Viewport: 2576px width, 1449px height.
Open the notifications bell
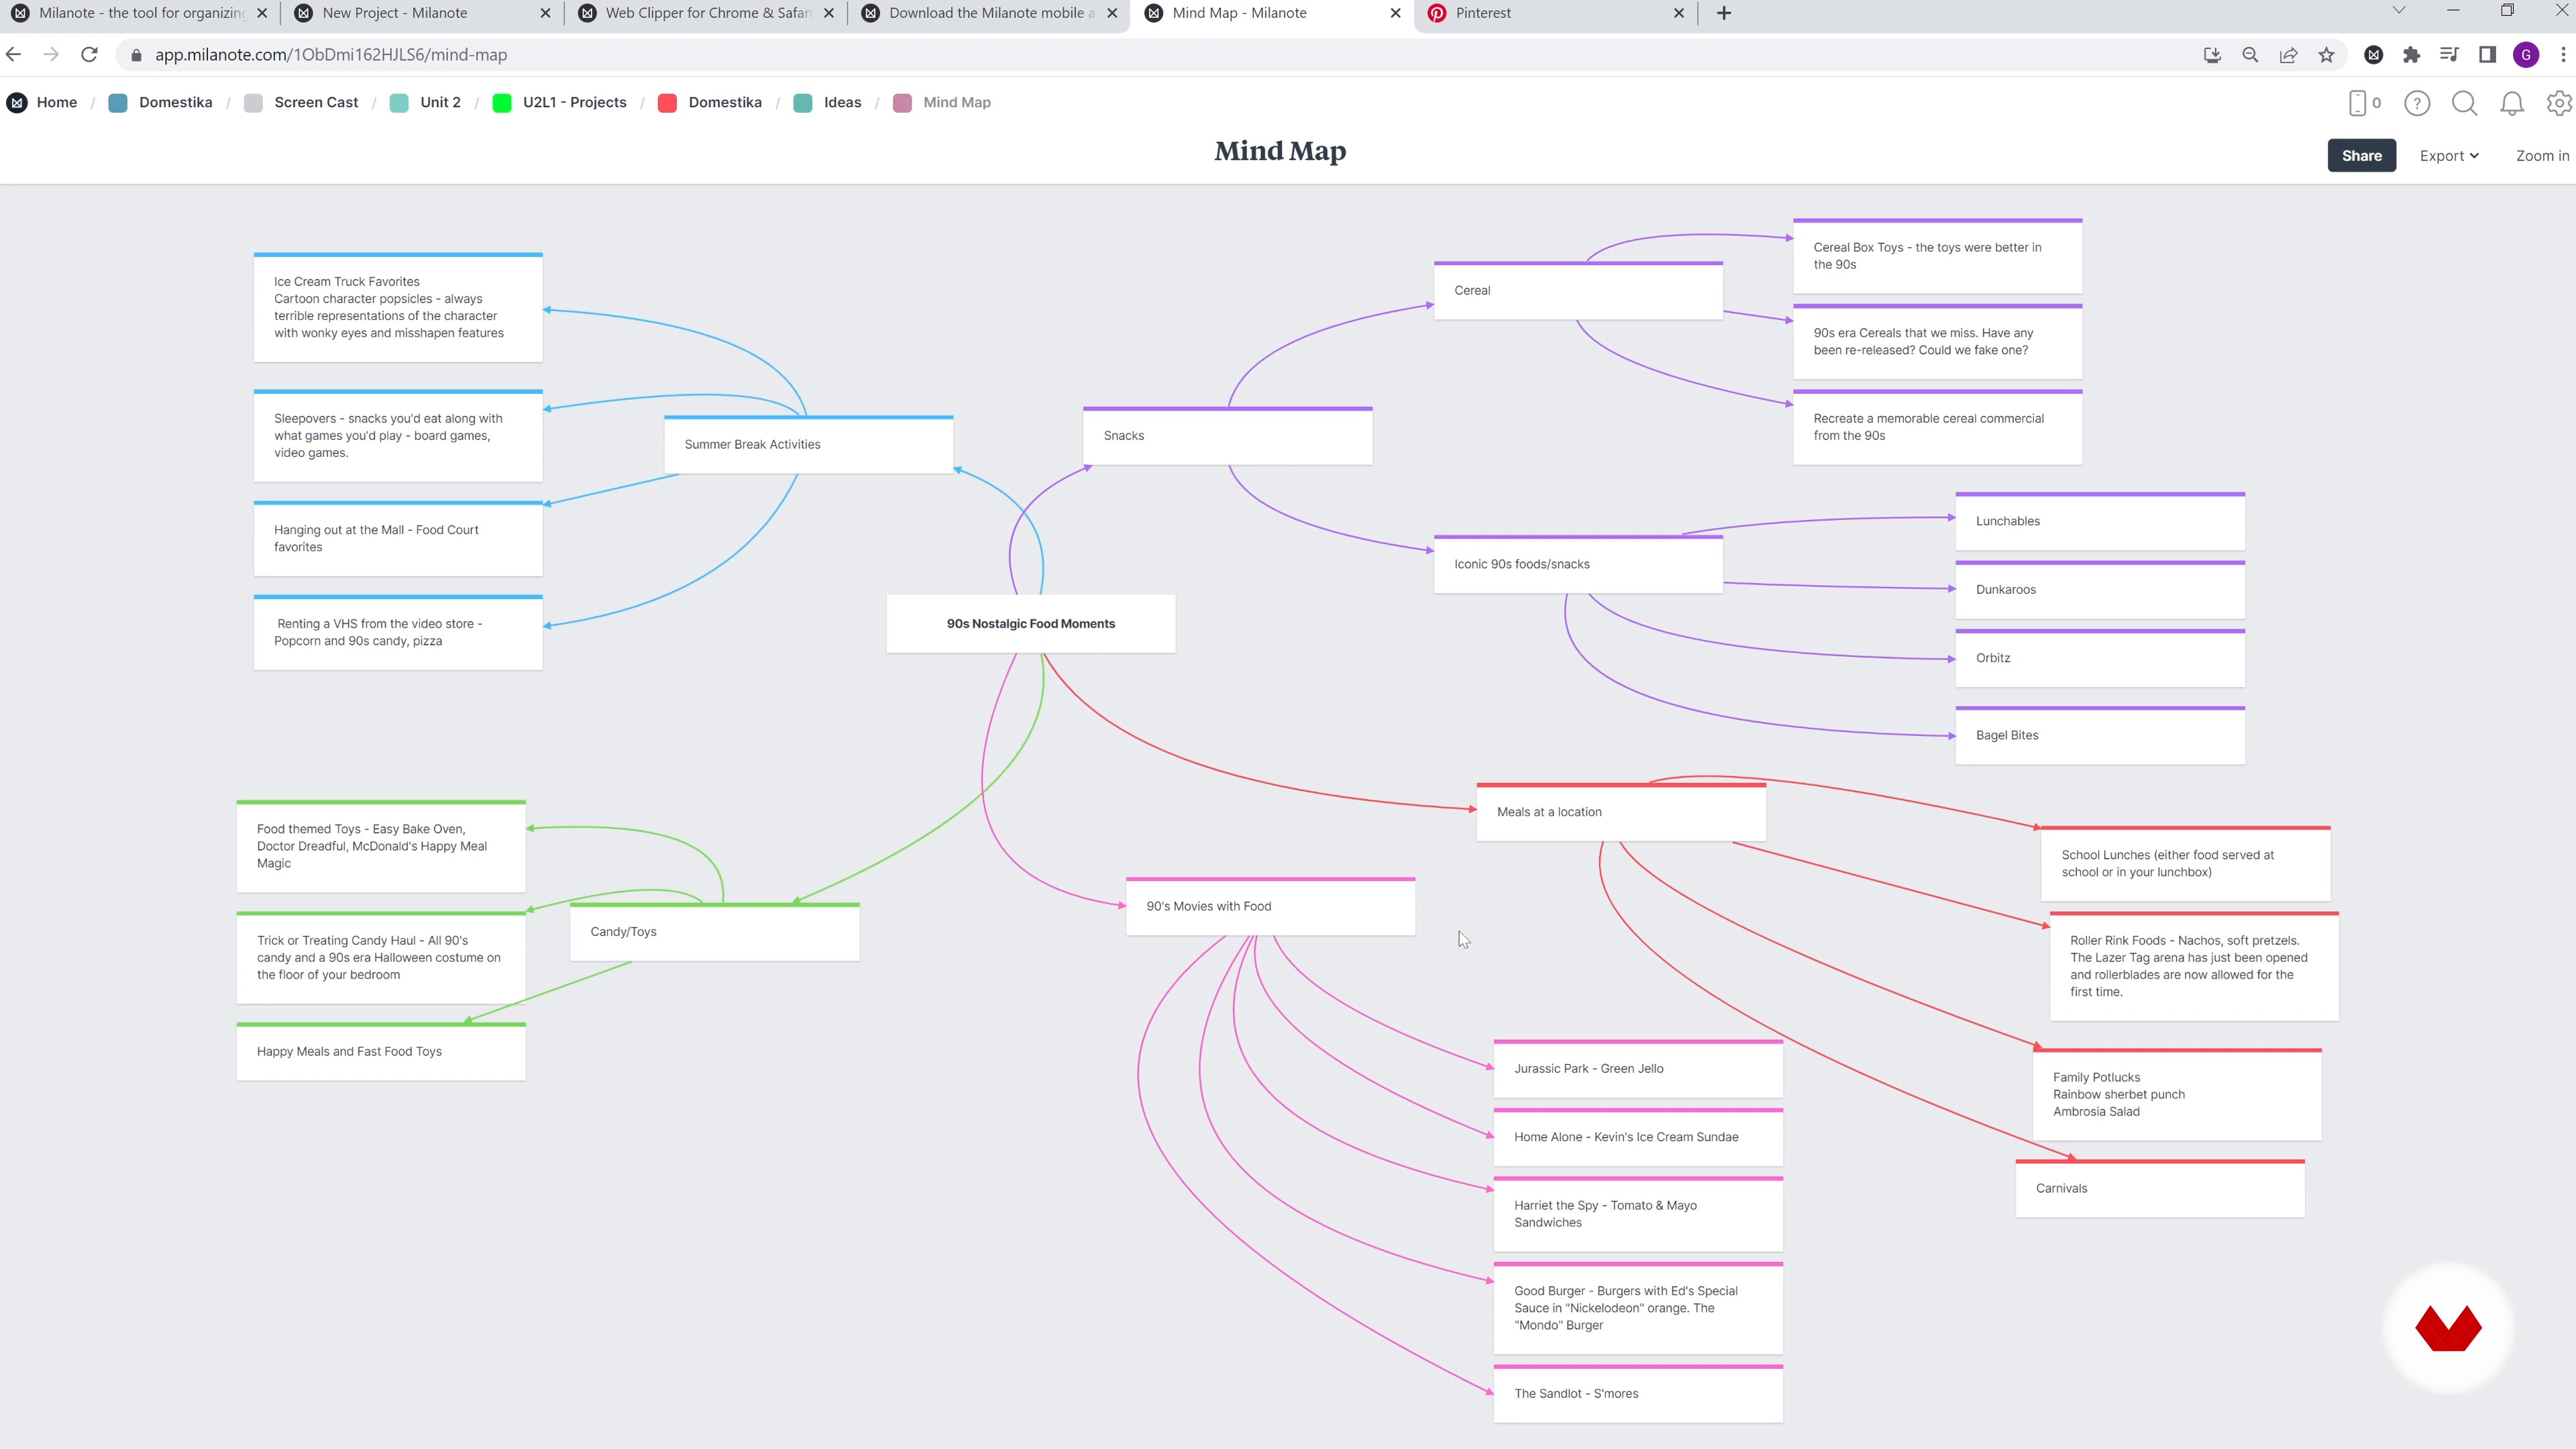pos(2512,103)
